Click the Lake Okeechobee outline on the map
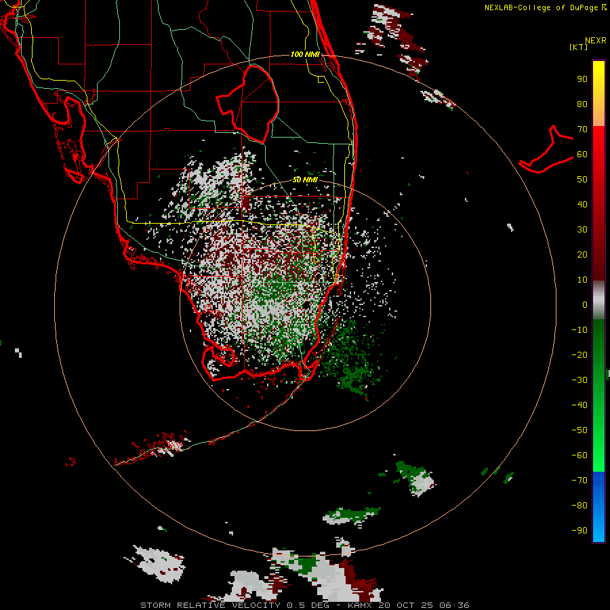Viewport: 610px width, 610px height. pyautogui.click(x=248, y=104)
